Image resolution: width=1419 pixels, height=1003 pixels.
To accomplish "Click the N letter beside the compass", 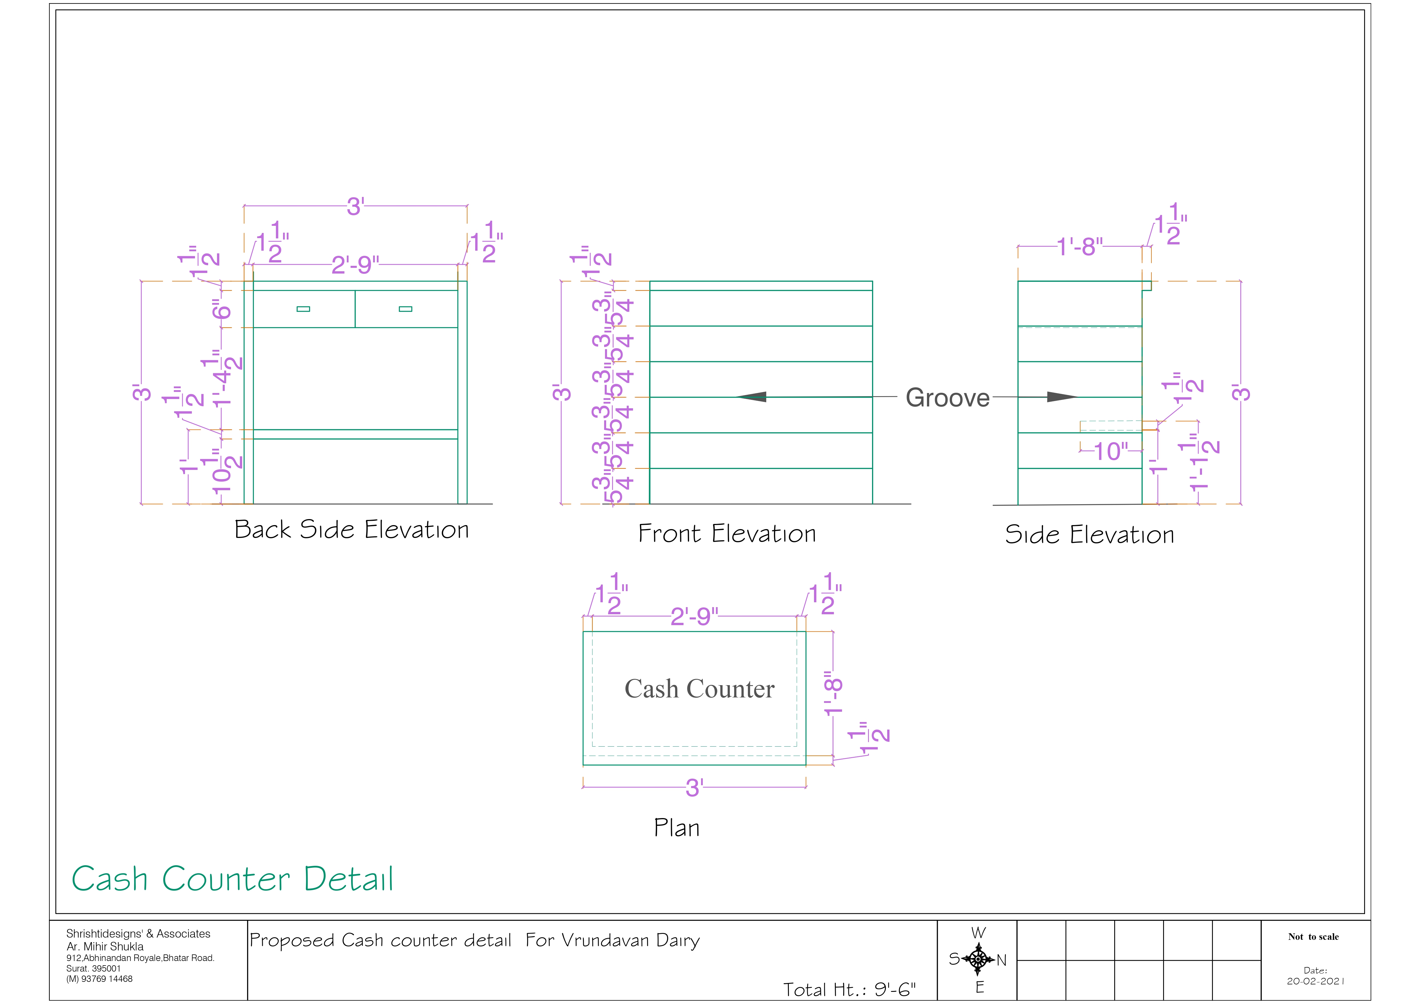I will click(x=1002, y=960).
